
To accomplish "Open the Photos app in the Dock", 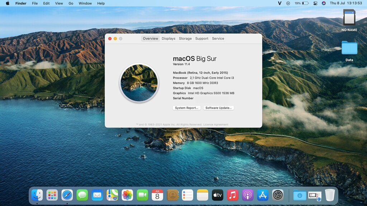I will (127, 195).
